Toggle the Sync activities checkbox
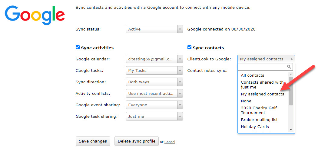Viewport: 328px width, 154px height. (78, 47)
